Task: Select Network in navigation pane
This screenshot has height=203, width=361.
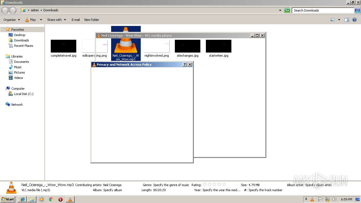Action: click(17, 105)
